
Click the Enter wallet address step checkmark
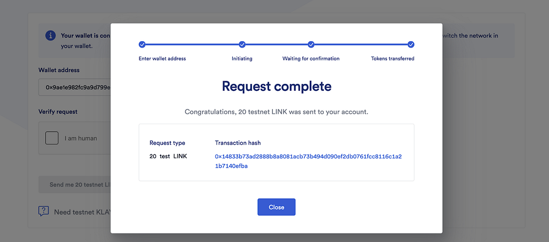(x=142, y=44)
